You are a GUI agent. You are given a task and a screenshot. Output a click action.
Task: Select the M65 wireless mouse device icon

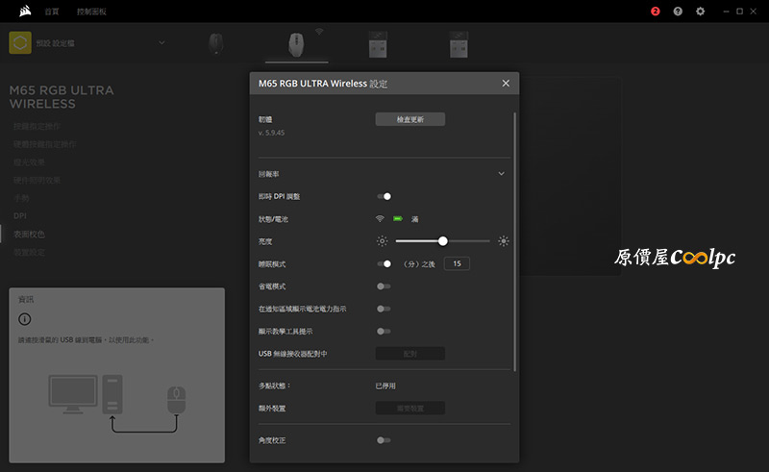(296, 44)
